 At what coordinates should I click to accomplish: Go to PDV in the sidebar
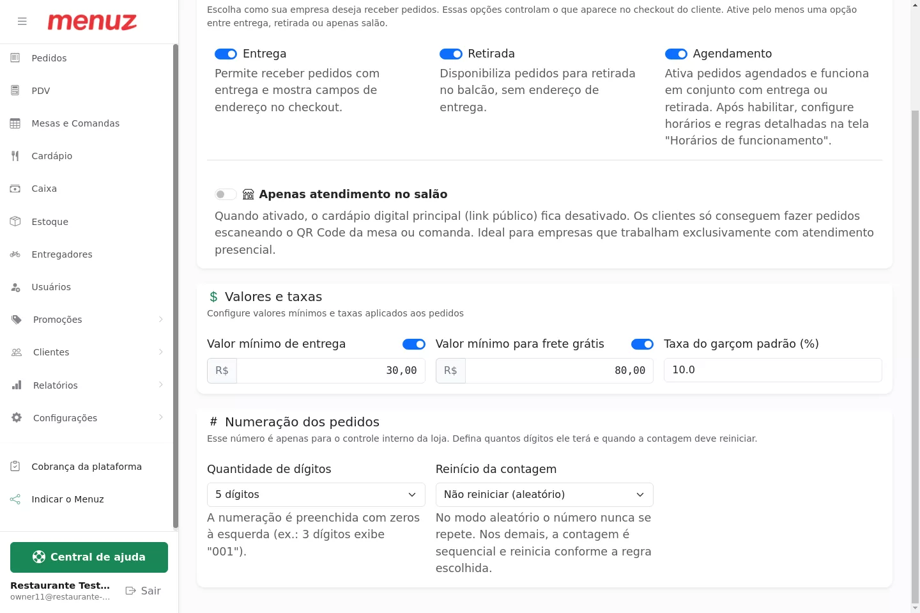pos(87,91)
